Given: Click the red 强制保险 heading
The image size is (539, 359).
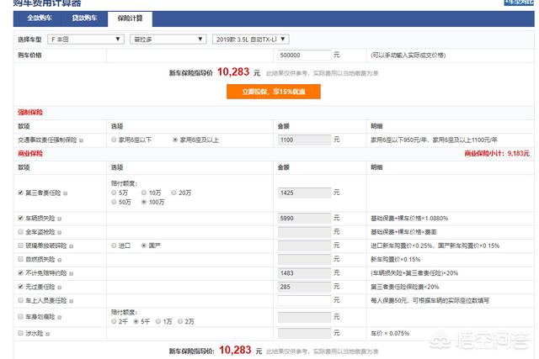Looking at the screenshot, I should 30,112.
